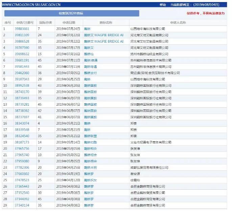This screenshot has width=232, height=211.
Task: Open trademark name 鹊桥联盟 in row 18
Action: 90,136
